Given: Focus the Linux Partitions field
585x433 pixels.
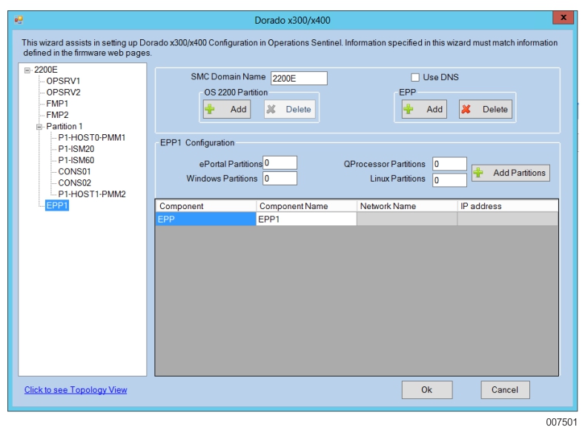Looking at the screenshot, I should pos(449,180).
